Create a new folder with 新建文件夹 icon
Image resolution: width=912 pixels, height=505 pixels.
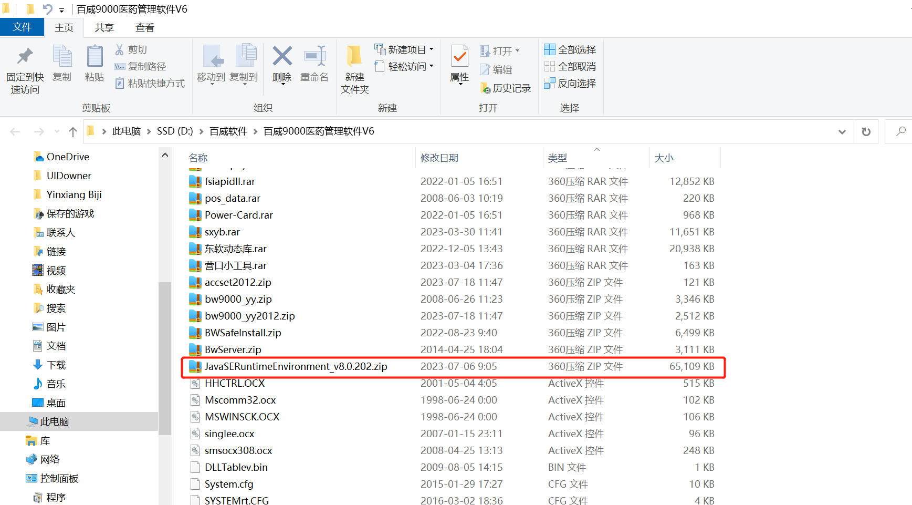[x=354, y=57]
